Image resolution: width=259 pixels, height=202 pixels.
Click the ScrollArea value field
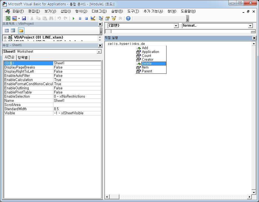[x=77, y=105]
